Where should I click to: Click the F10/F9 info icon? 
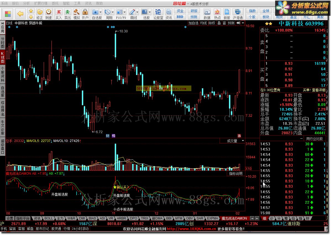pos(119,12)
